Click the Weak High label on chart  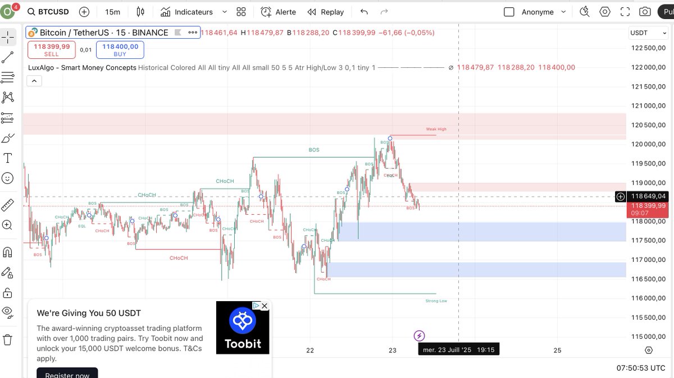(436, 129)
